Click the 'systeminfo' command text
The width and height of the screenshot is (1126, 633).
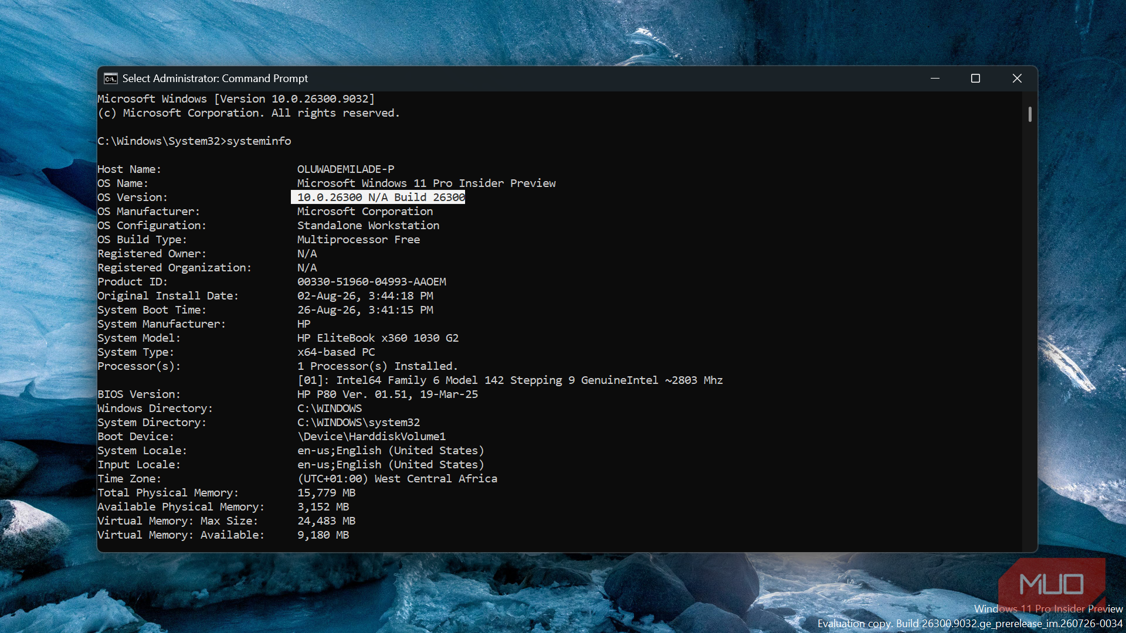coord(259,141)
